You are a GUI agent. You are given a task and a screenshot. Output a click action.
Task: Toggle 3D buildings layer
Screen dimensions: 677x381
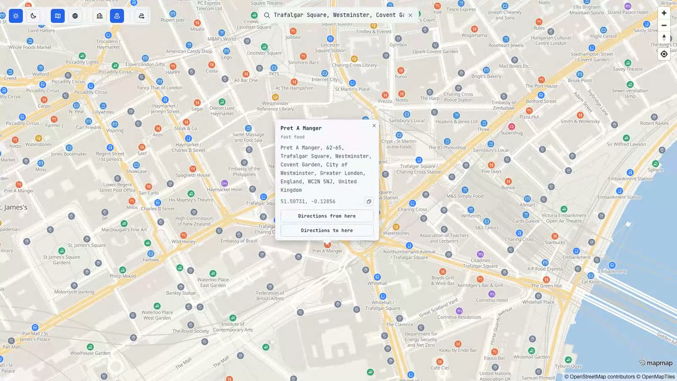99,16
